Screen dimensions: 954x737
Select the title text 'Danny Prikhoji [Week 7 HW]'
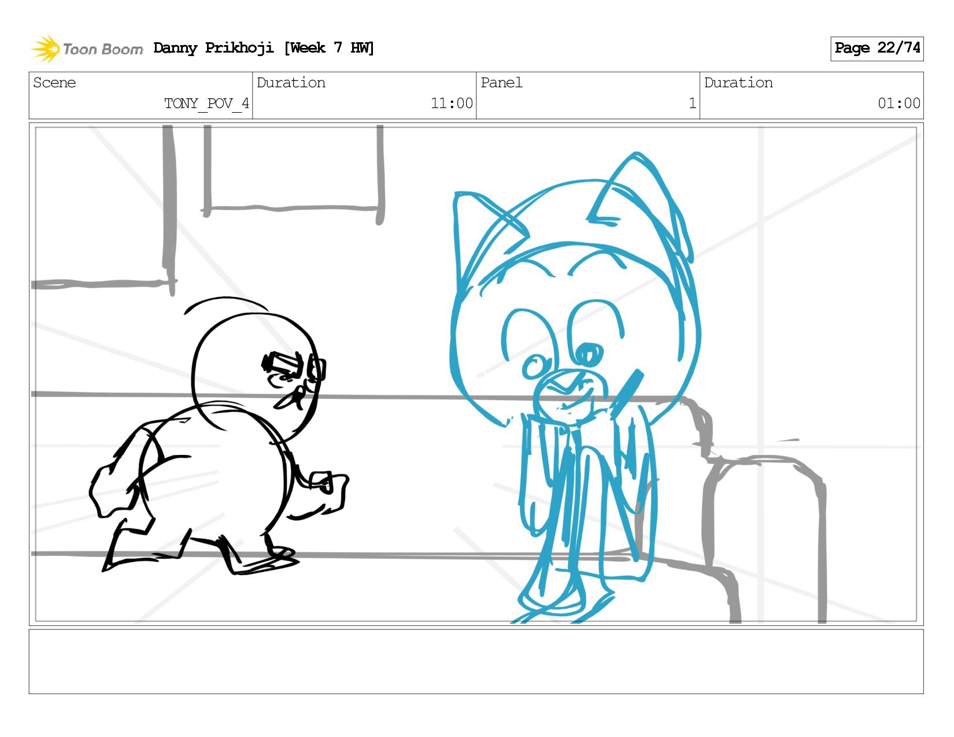(x=264, y=48)
